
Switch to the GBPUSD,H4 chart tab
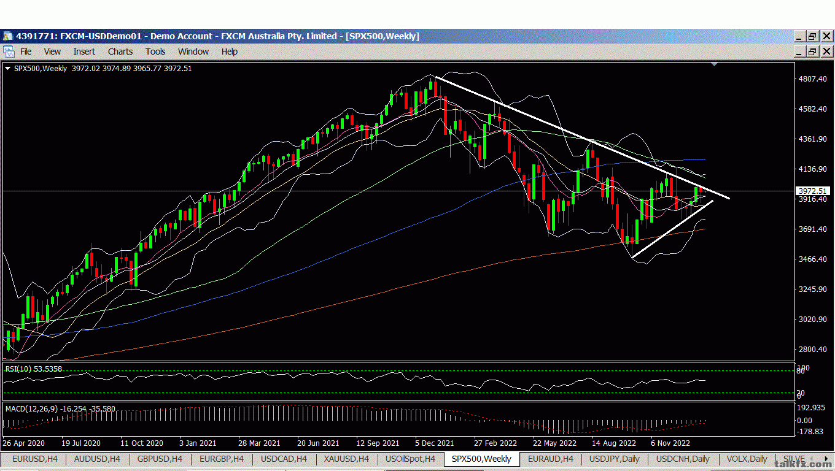[160, 459]
